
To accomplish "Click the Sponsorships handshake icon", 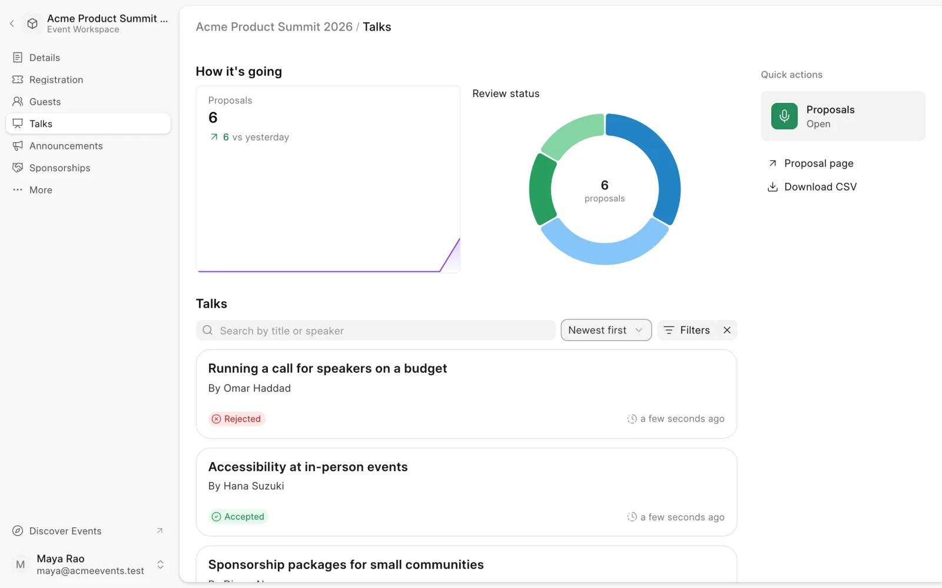I will click(18, 168).
